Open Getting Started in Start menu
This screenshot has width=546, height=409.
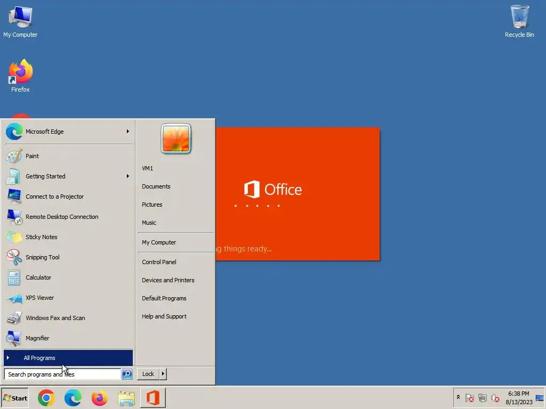pos(68,176)
